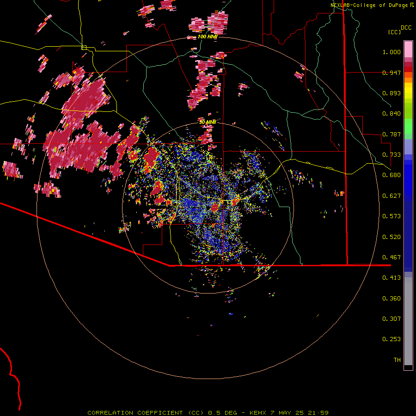Click the 0.627 scale value
416x416 pixels.
(x=392, y=196)
